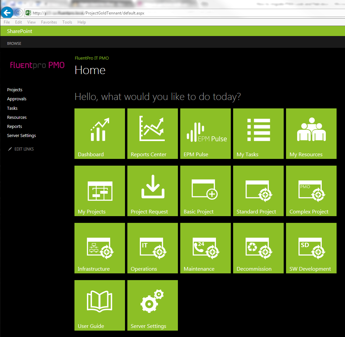This screenshot has height=337, width=345.
Task: Follow the FluentPro IT PMO breadcrumb link
Action: [x=92, y=58]
